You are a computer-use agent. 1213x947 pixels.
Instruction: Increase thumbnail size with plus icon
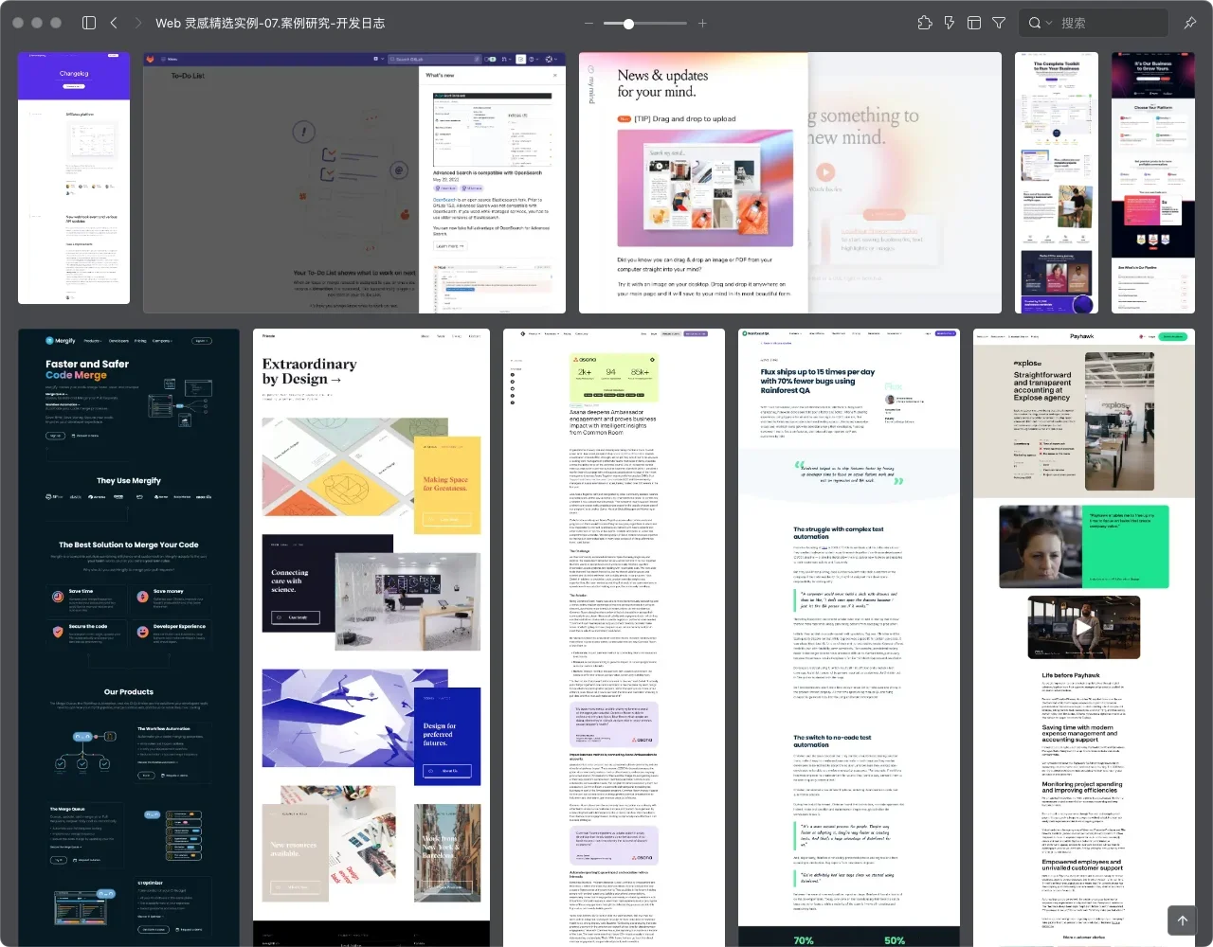point(702,24)
